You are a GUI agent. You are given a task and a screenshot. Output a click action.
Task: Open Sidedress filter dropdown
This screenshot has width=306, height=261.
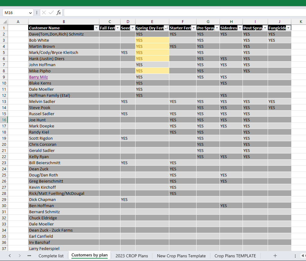click(x=240, y=28)
